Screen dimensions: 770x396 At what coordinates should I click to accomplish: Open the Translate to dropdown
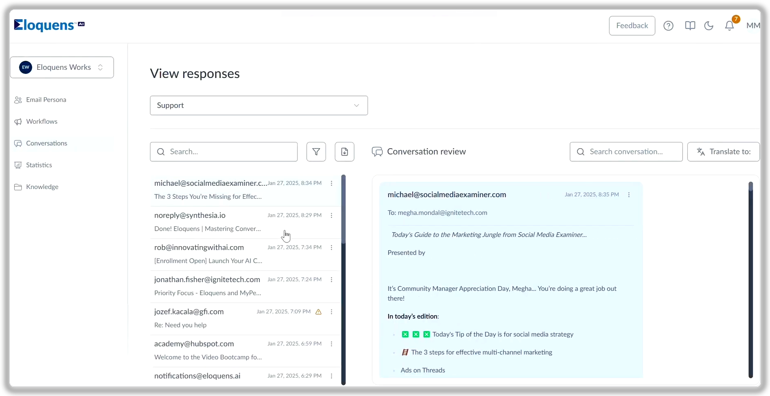[x=723, y=152]
